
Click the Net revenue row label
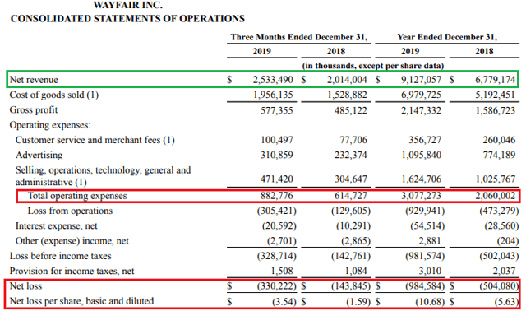click(34, 80)
